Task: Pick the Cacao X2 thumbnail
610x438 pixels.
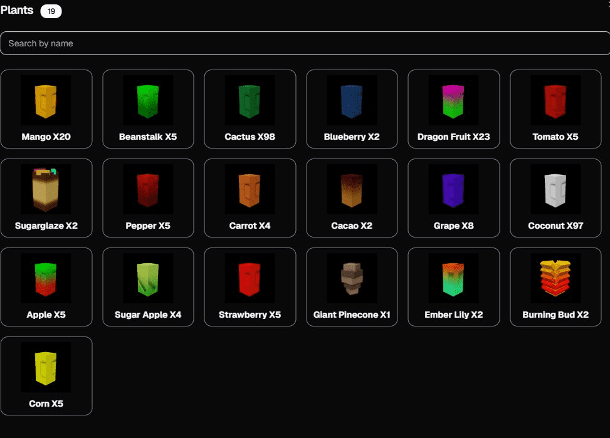Action: pyautogui.click(x=352, y=190)
